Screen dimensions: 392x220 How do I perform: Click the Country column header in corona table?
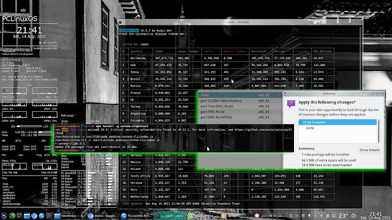[x=136, y=51]
